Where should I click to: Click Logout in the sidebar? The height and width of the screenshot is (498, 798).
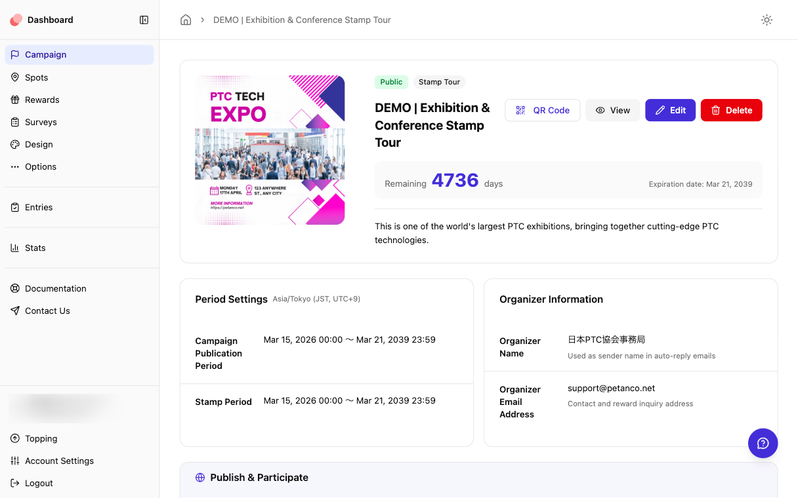point(79,483)
